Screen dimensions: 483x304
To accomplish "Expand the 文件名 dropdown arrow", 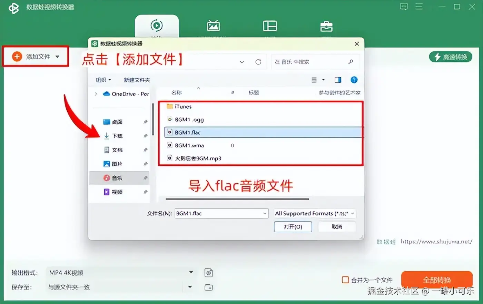I will coord(265,213).
